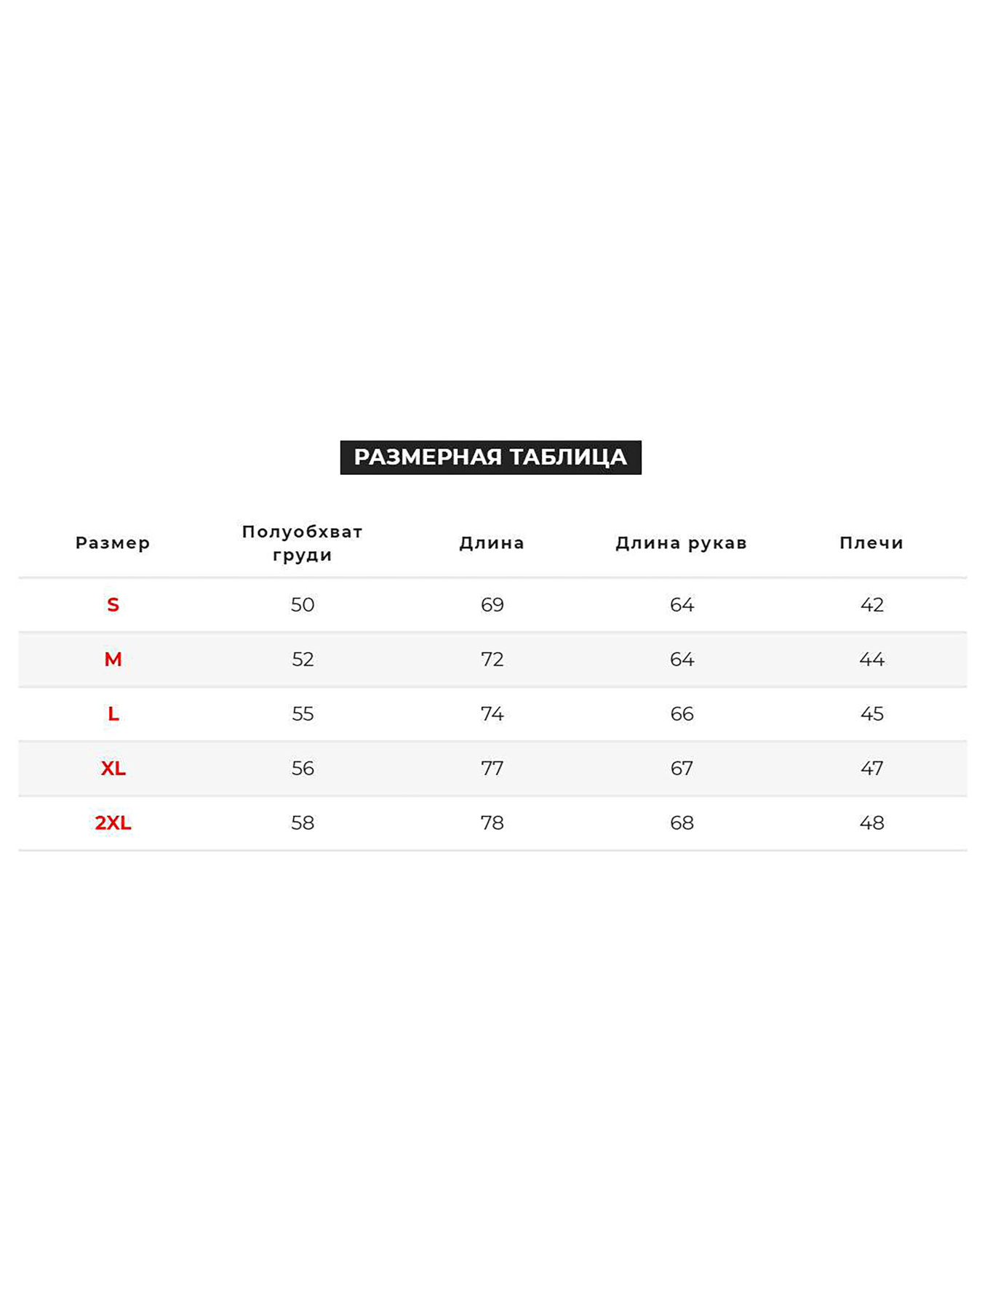
Task: Click the РАЗМЕРНАЯ ТАБЛИЦА title banner
Action: (x=490, y=457)
